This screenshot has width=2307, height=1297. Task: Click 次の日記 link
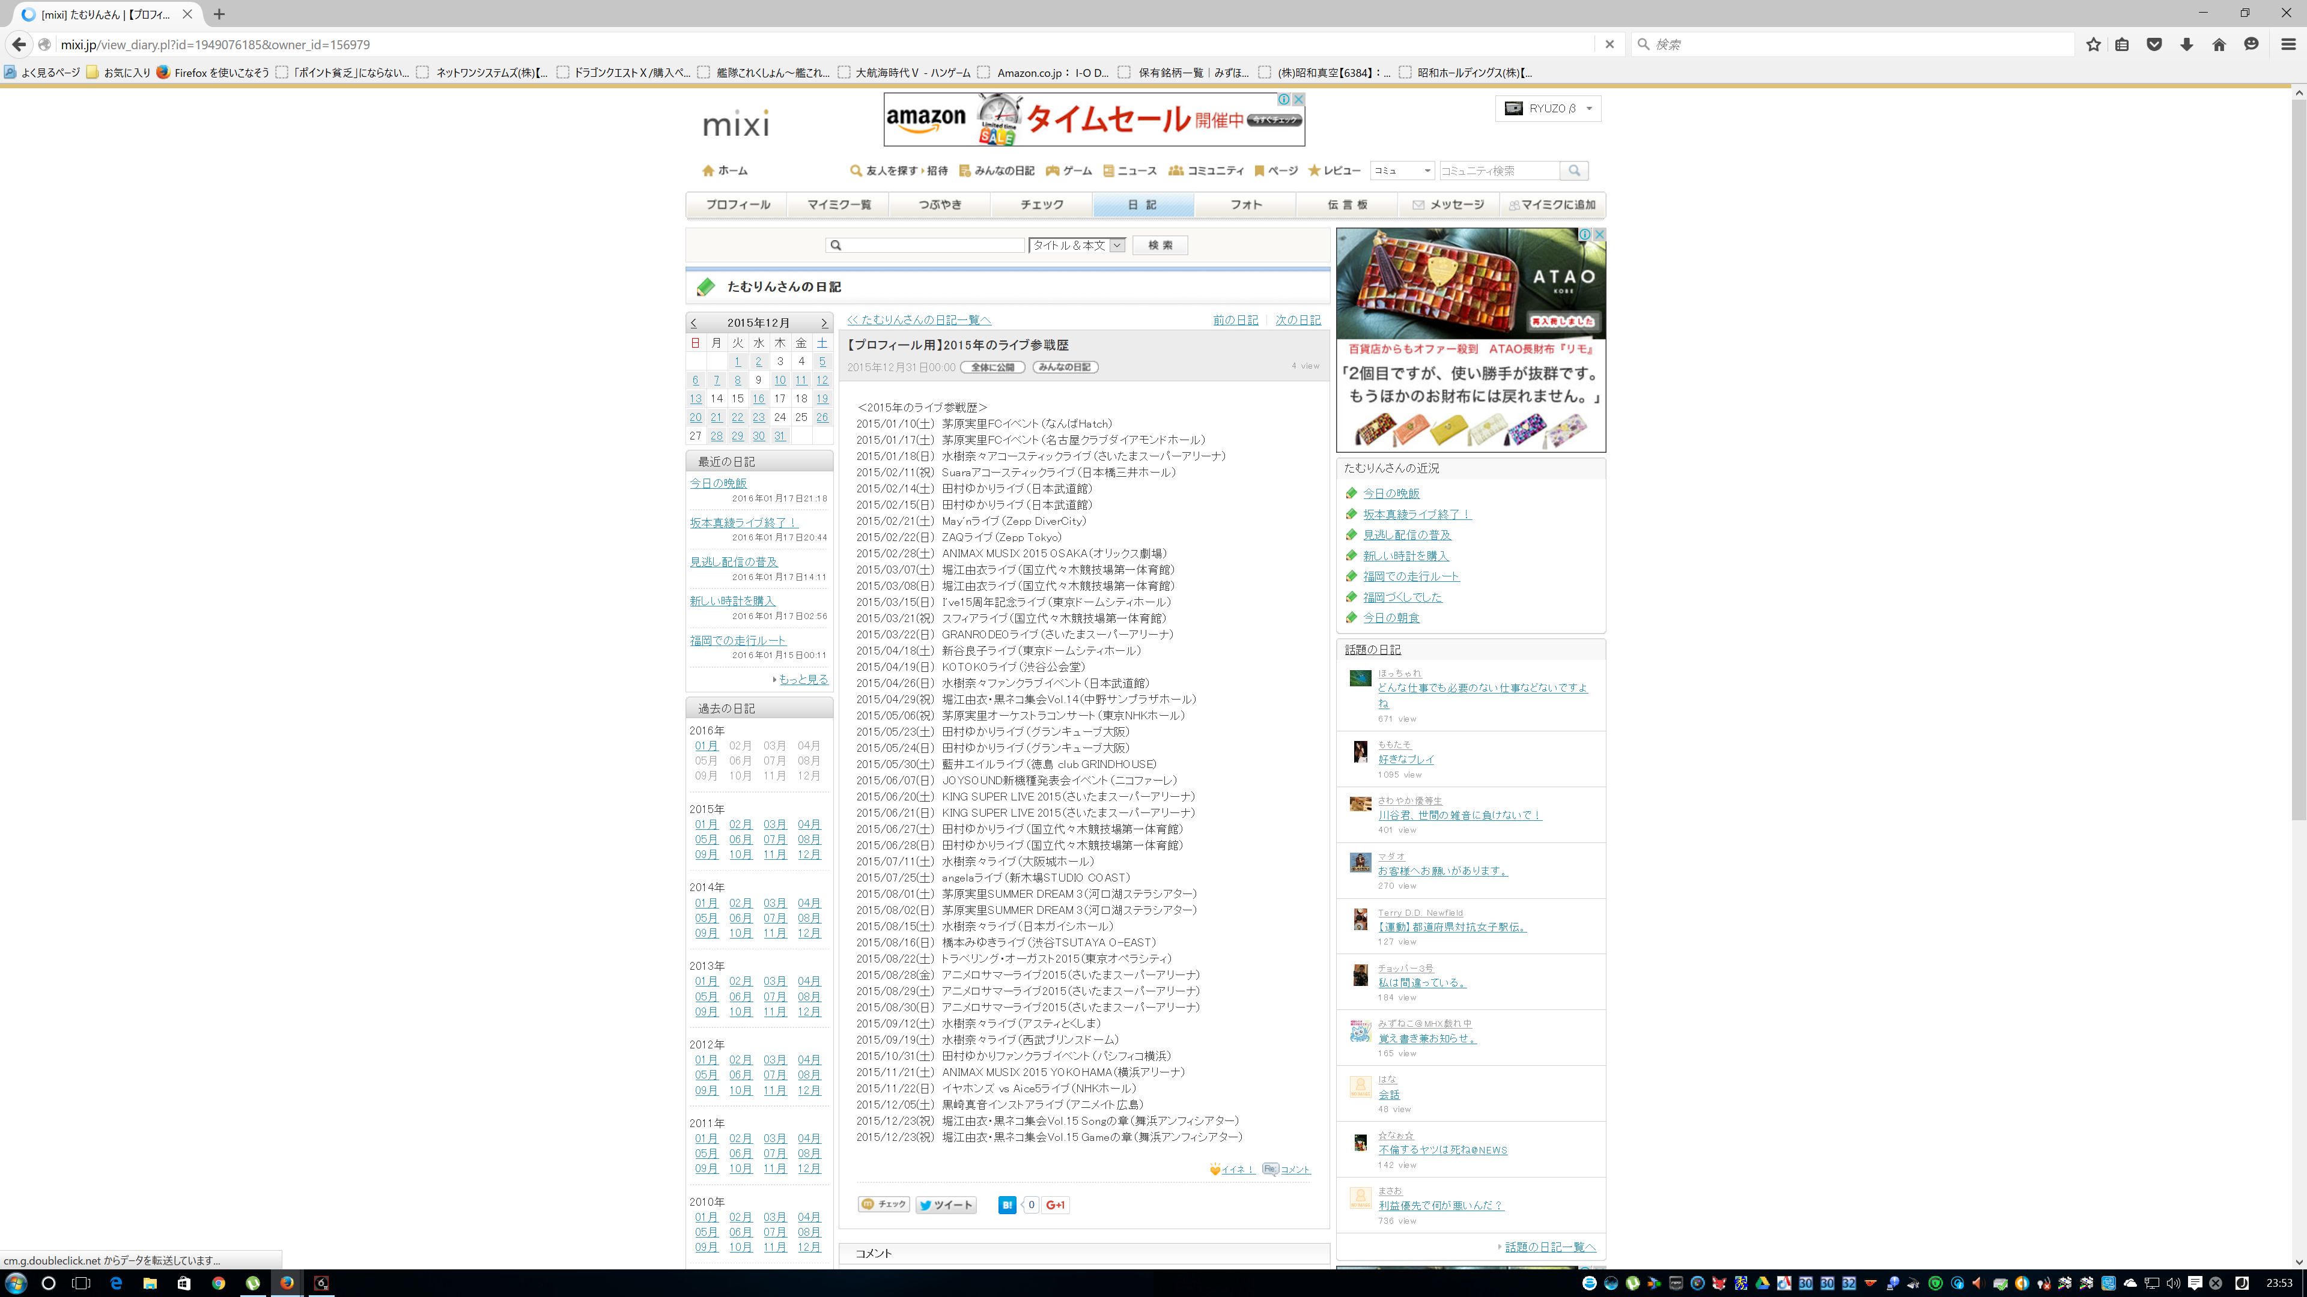(1298, 319)
